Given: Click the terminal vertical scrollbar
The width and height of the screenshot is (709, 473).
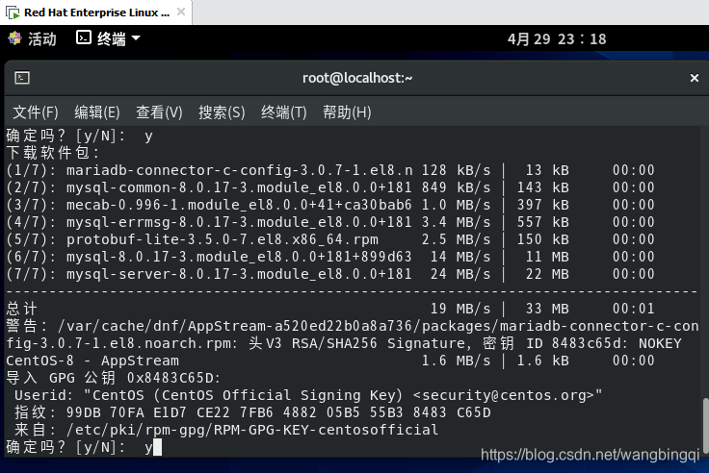Looking at the screenshot, I should (705, 427).
